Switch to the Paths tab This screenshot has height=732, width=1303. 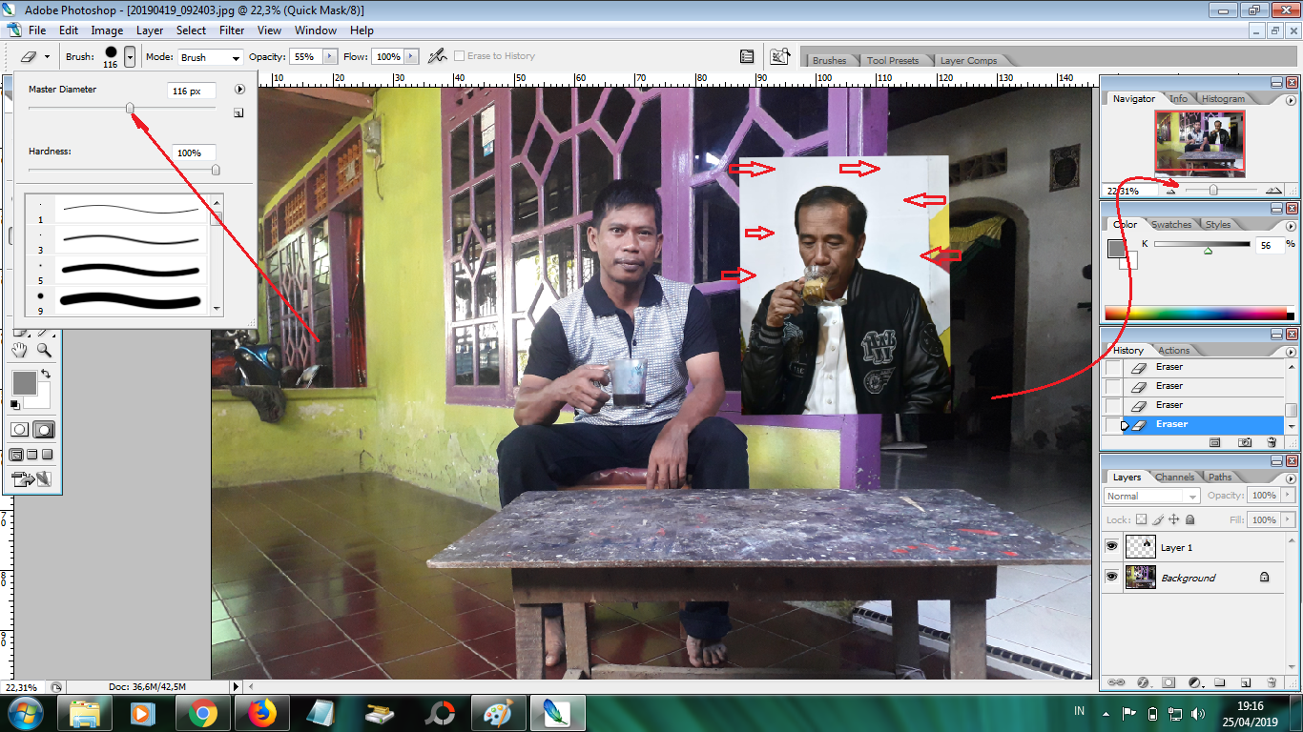[x=1220, y=477]
